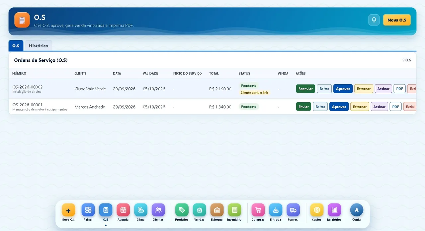This screenshot has width=425, height=231.
Task: Click the order number OS-2026-00002
Action: click(x=28, y=87)
